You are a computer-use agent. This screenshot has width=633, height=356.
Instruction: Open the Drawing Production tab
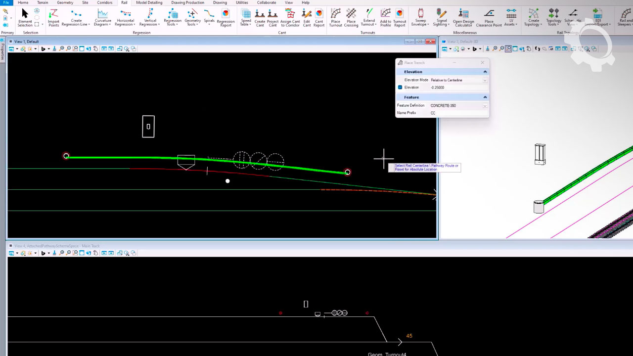[x=187, y=2]
